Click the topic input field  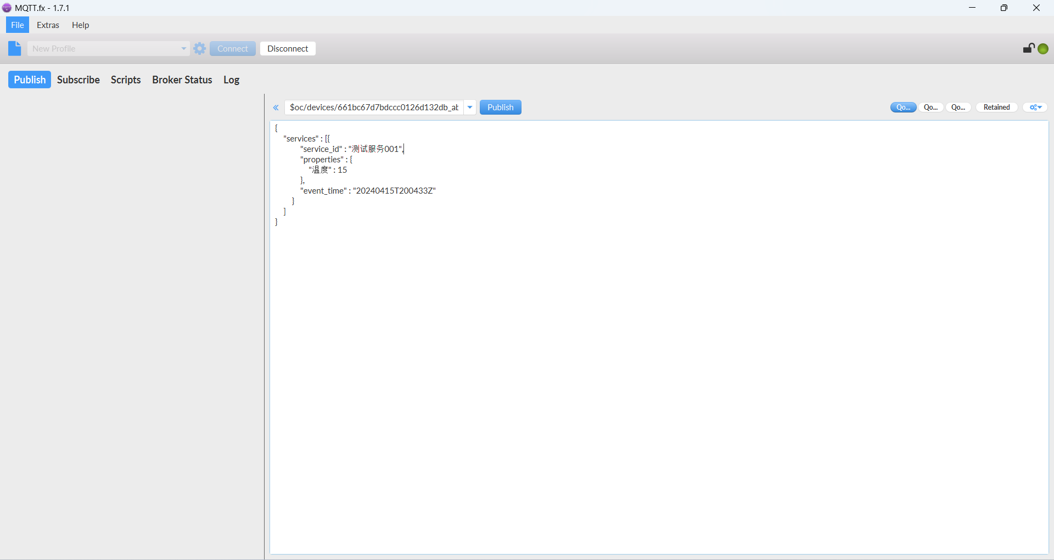(374, 108)
